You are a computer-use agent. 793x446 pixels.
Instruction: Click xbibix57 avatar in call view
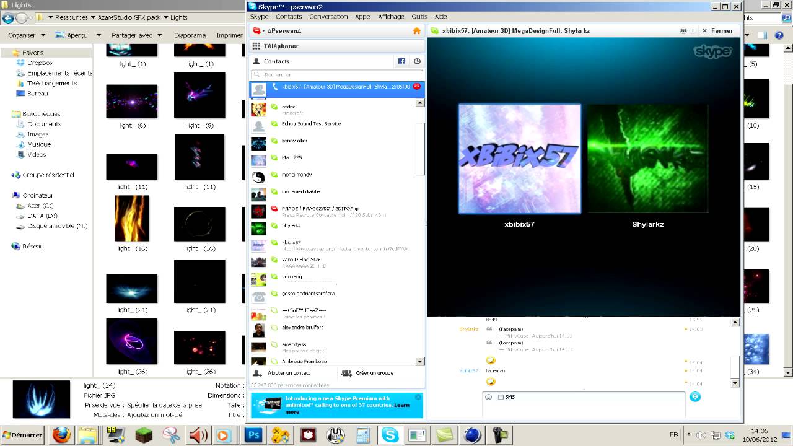(x=519, y=159)
